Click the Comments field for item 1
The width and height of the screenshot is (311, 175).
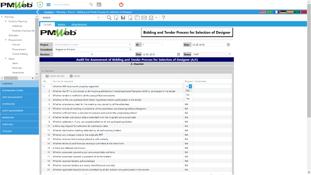pyautogui.click(x=212, y=86)
